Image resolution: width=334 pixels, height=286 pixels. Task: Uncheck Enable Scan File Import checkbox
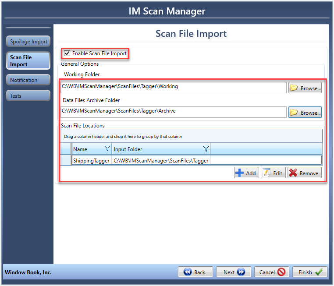[x=67, y=53]
